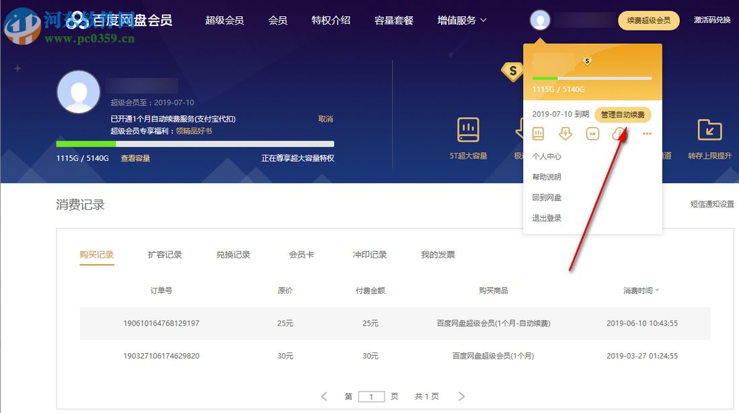The height and width of the screenshot is (413, 739).
Task: Click the small storage record icon in user panel
Action: (538, 133)
